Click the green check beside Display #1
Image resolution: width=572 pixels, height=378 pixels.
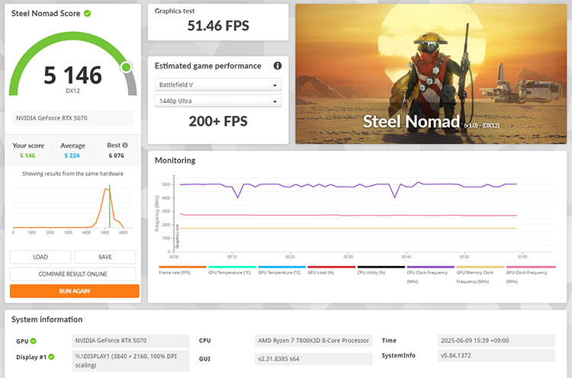[x=51, y=357]
